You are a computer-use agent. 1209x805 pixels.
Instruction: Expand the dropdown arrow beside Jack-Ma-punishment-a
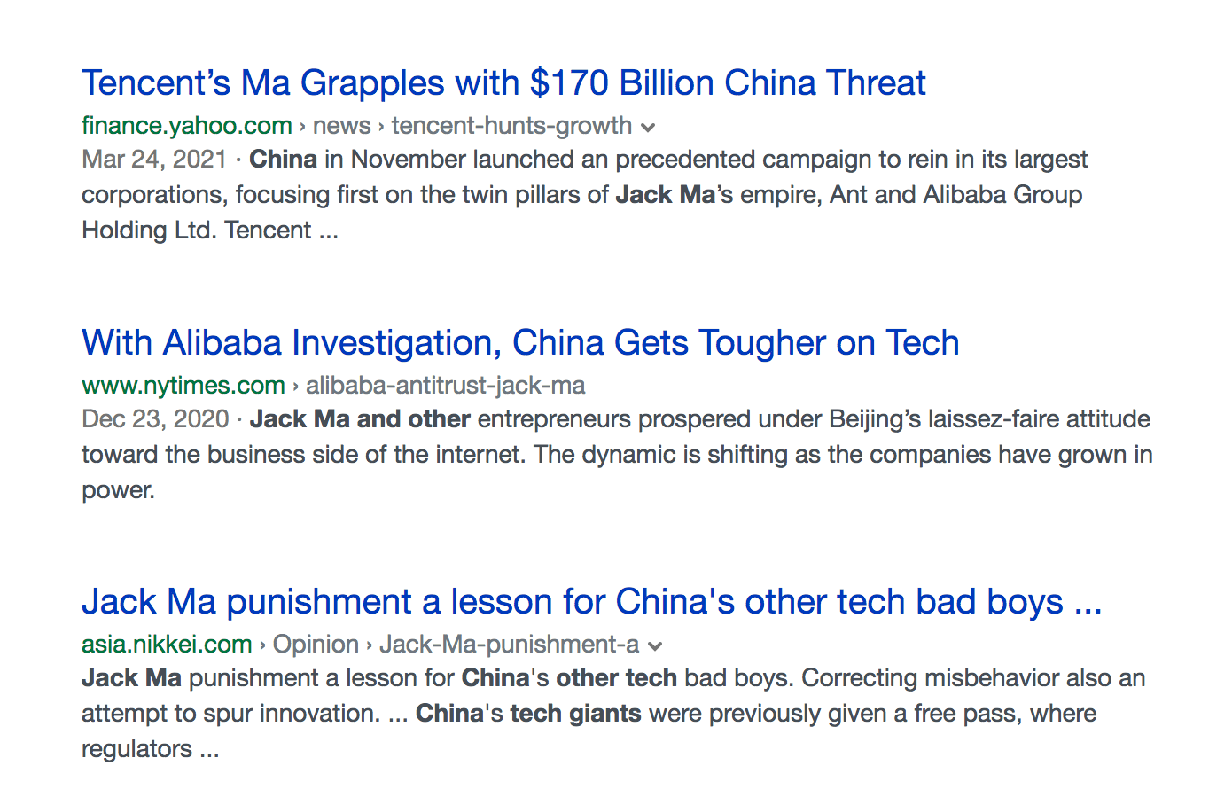pos(655,646)
